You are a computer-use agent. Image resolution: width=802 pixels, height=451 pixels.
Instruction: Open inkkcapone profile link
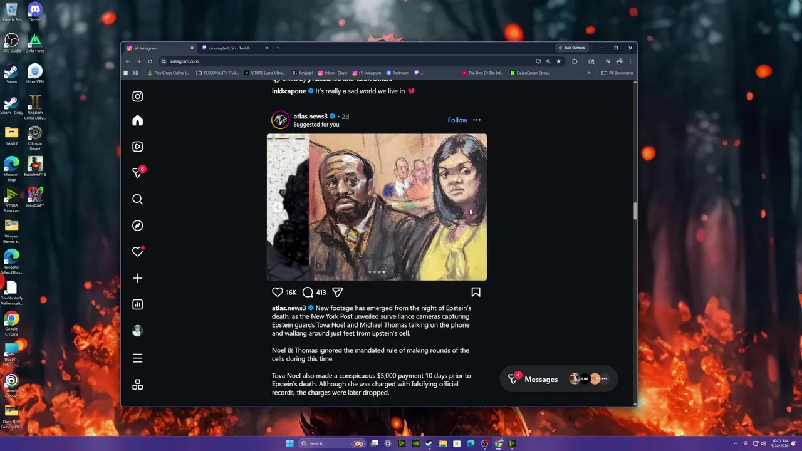coord(289,91)
